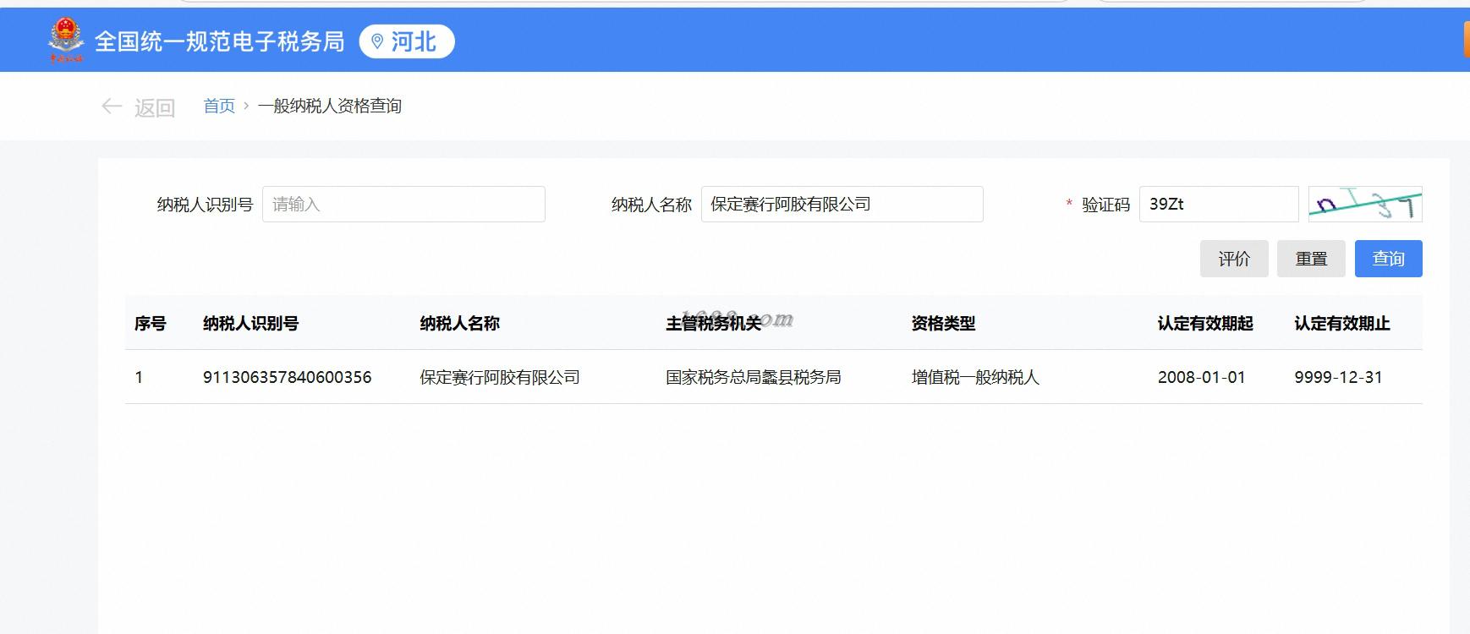The image size is (1470, 634).
Task: Click the national tax emblem logo
Action: (x=66, y=40)
